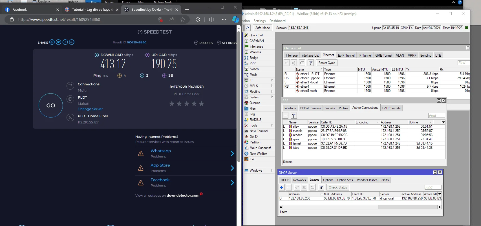Screen dimensions: 481x226
Task: Rate provider with the fifth star
Action: pos(201,104)
